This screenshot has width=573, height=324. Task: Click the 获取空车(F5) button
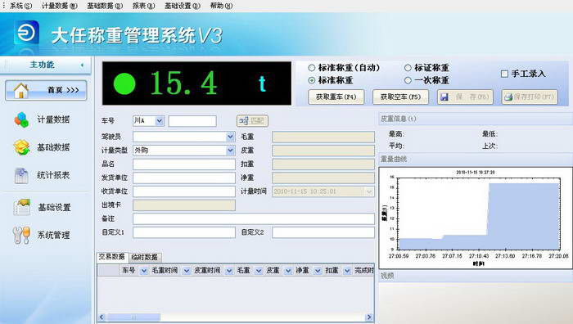[400, 97]
